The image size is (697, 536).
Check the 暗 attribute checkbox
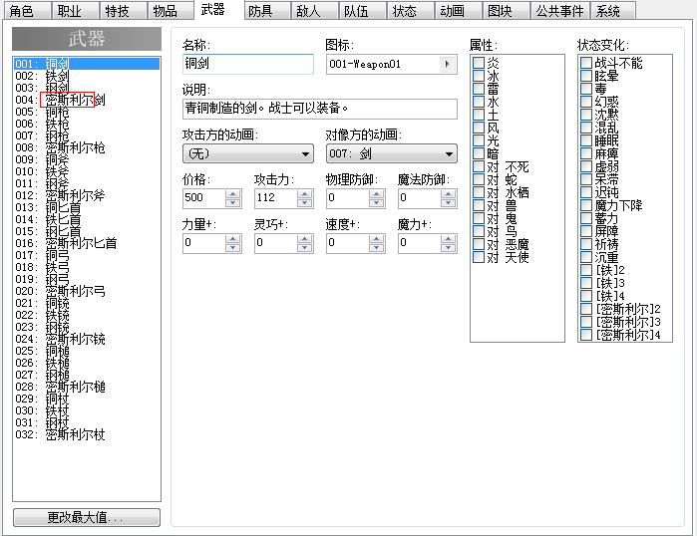tap(479, 153)
